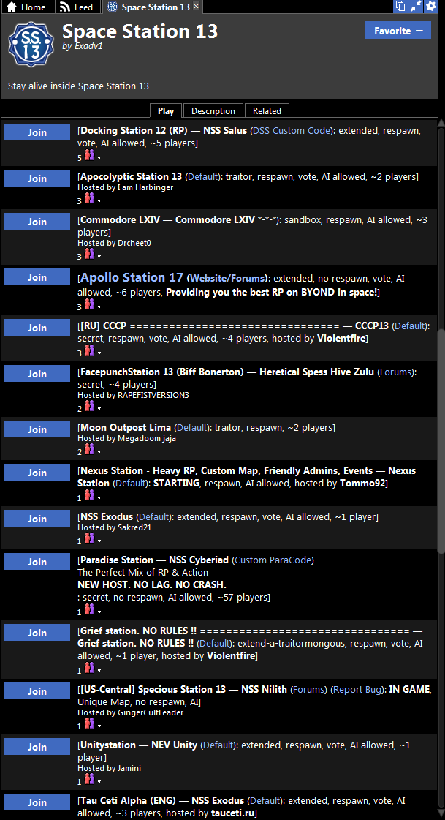Open Forums link for Heretical Spess Hive Zulu
Screen dimensions: 445x820
tap(396, 372)
